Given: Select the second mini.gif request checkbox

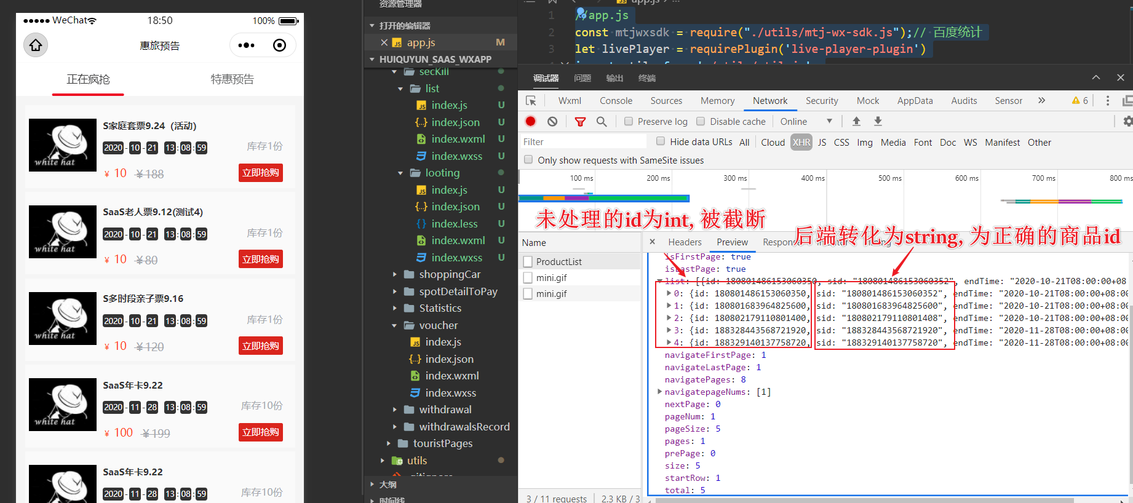Looking at the screenshot, I should (x=528, y=293).
